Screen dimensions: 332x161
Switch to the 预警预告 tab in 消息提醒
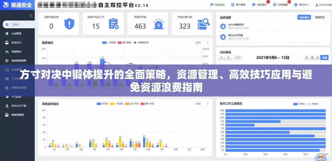(319, 17)
